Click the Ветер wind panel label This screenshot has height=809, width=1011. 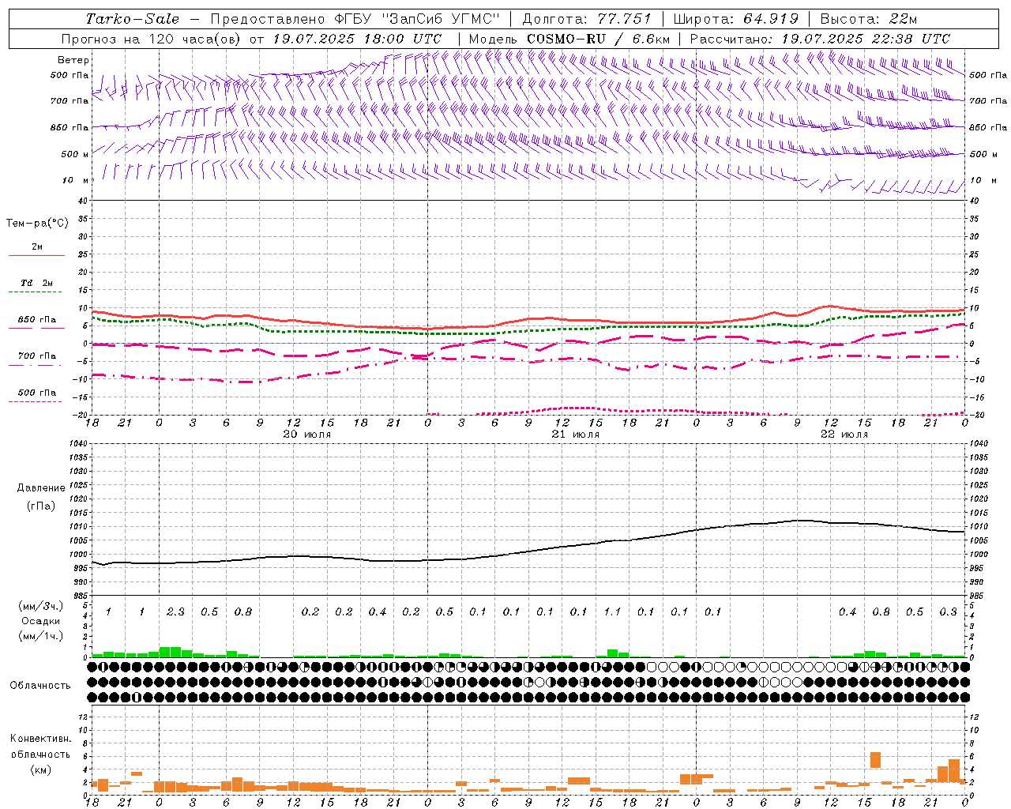pos(73,60)
